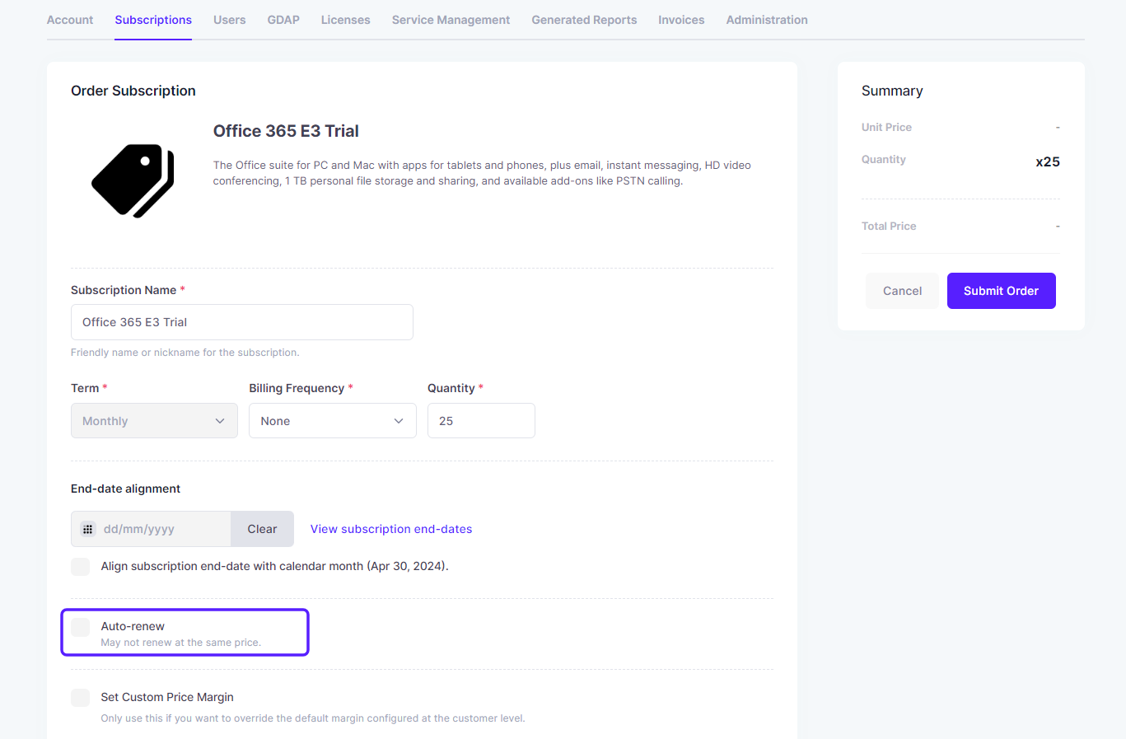Clear the end-date alignment field

(262, 529)
